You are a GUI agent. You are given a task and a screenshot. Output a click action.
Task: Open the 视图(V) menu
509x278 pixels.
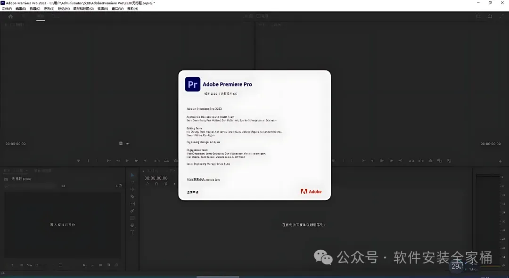[x=103, y=9]
